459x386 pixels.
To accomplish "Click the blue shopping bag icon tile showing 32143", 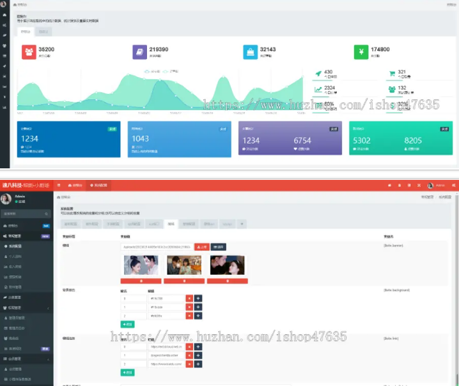I will click(x=250, y=52).
